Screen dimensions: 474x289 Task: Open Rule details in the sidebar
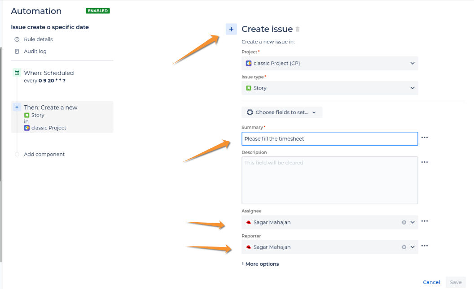coord(38,39)
